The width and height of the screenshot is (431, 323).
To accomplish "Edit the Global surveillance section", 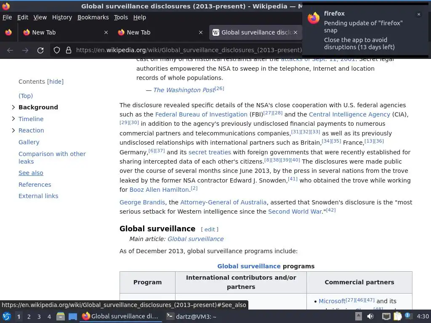I will tap(210, 229).
